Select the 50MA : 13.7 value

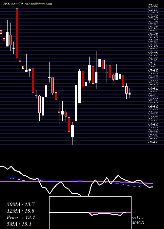point(21,204)
